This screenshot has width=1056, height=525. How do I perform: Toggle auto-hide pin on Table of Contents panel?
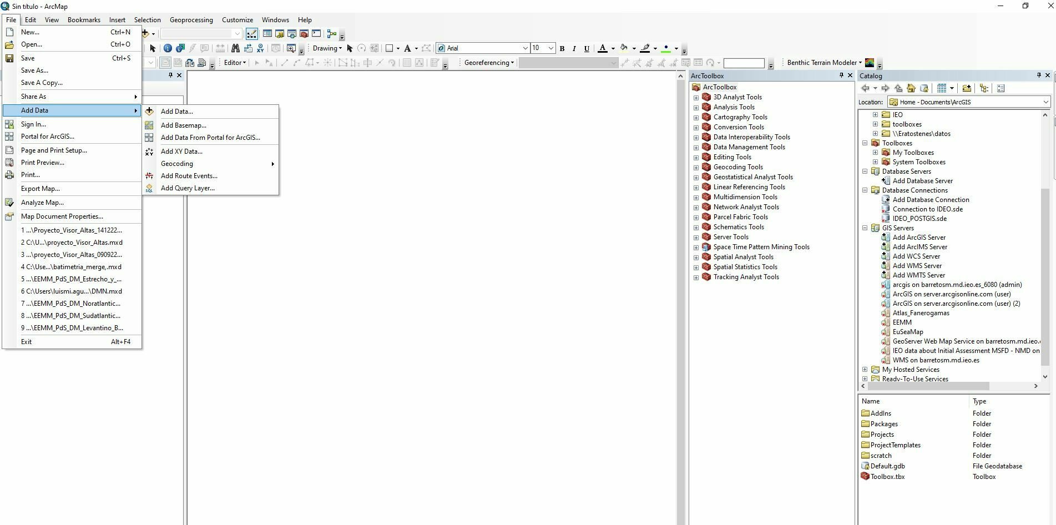[x=170, y=75]
